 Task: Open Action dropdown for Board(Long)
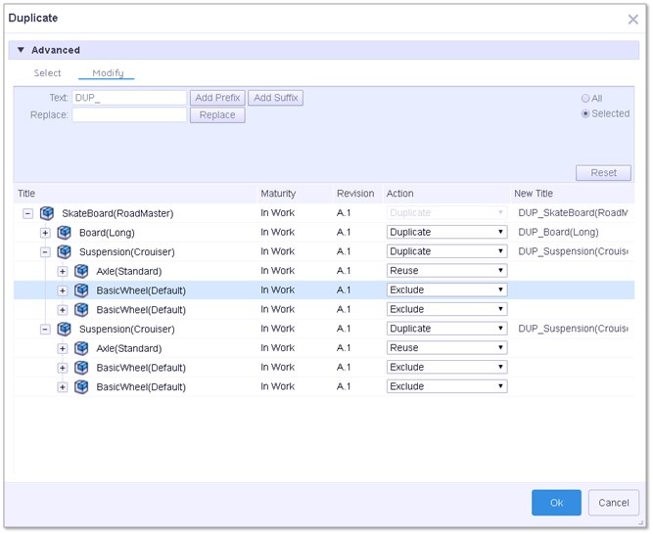click(x=446, y=233)
